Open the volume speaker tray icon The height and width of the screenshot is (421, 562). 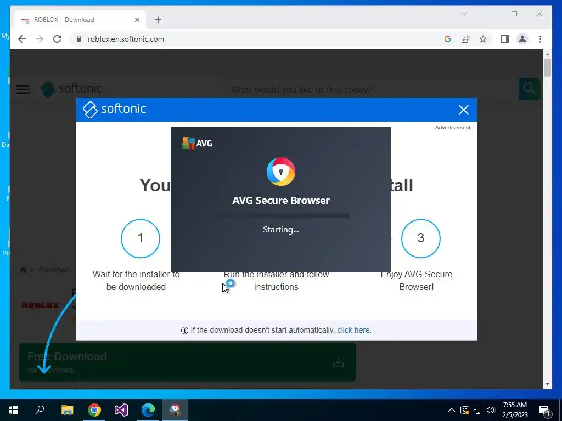(491, 410)
